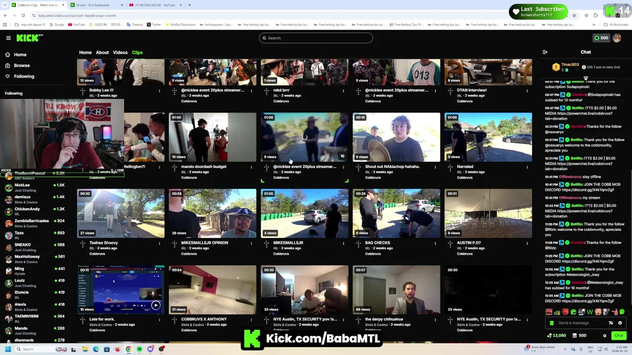
Task: Insert the green W quick emote
Action: click(590, 312)
